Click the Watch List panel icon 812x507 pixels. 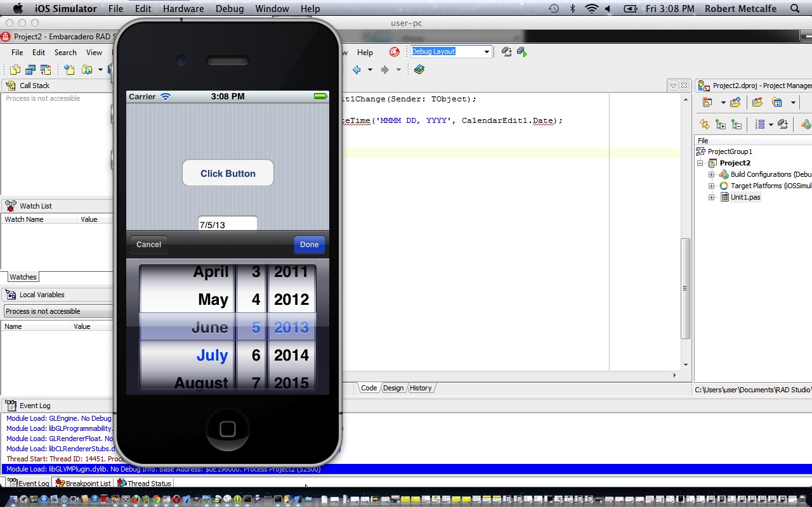point(11,206)
